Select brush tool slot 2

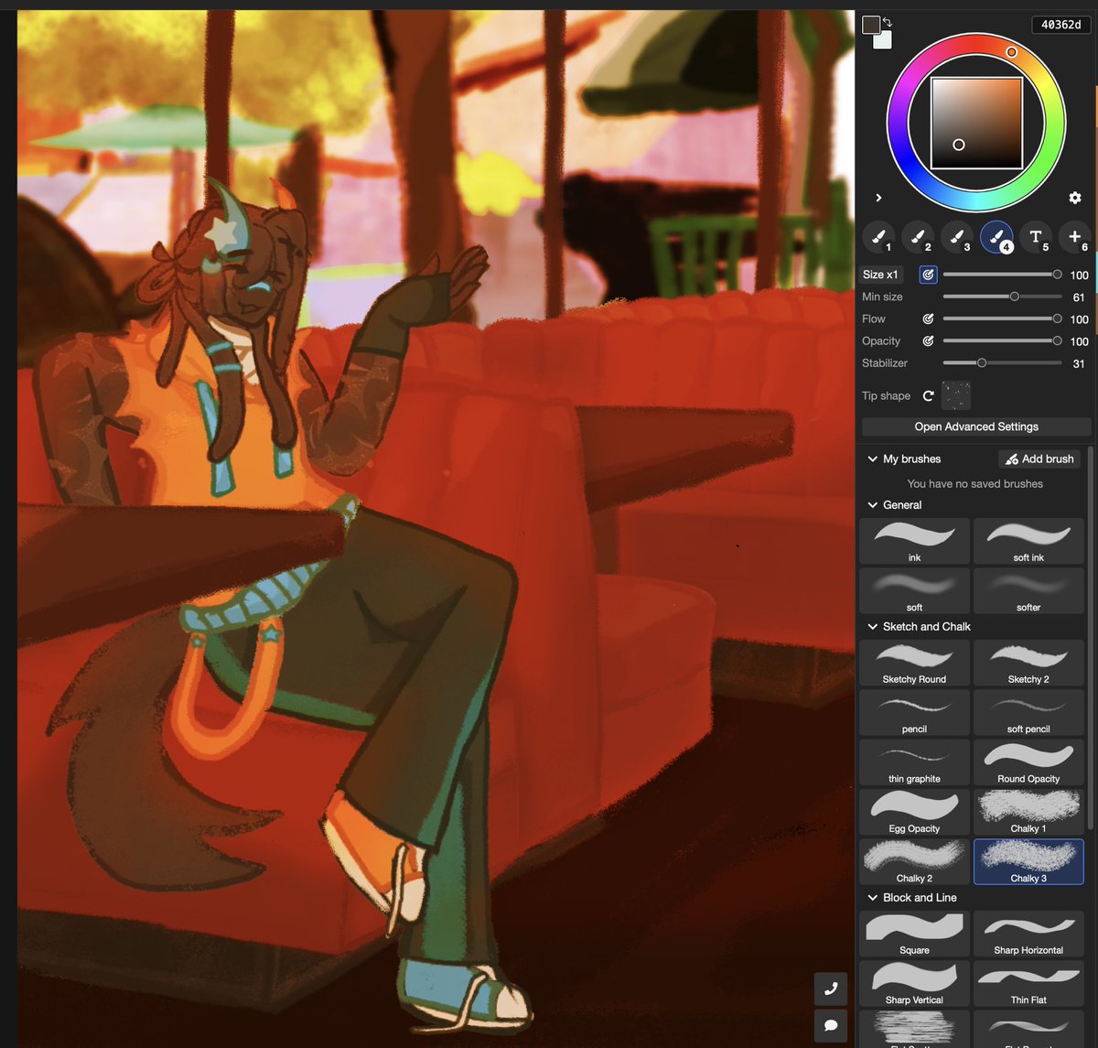[918, 238]
